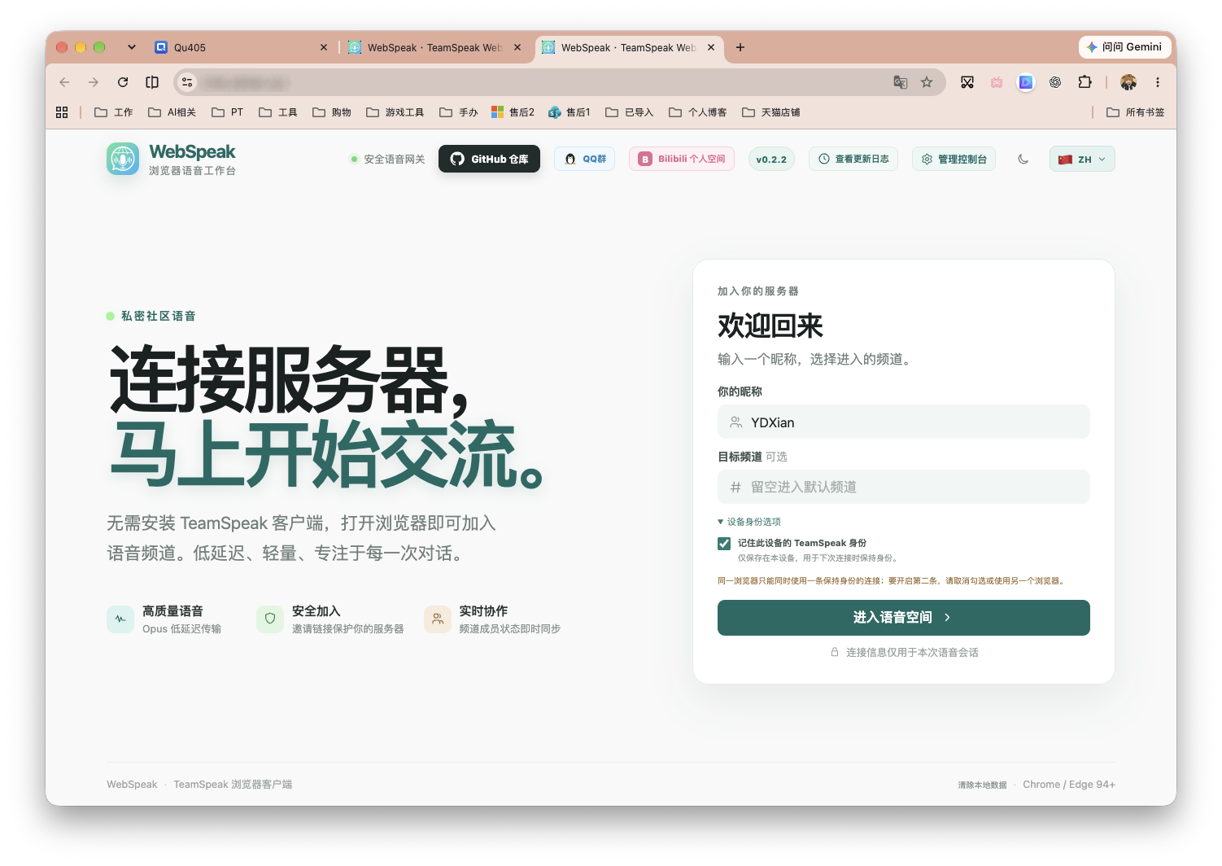The height and width of the screenshot is (866, 1222).
Task: Open the tab search dropdown arrow
Action: (132, 47)
